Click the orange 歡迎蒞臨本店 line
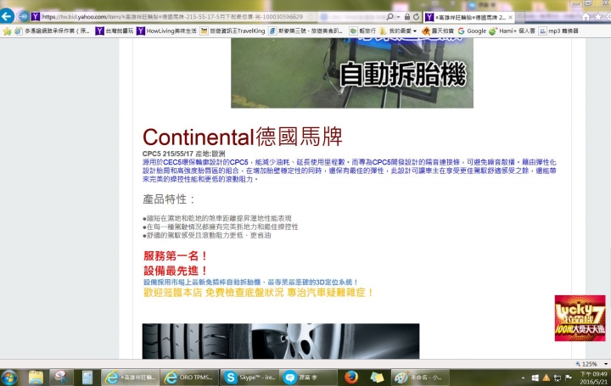This screenshot has height=386, width=611. (x=258, y=293)
